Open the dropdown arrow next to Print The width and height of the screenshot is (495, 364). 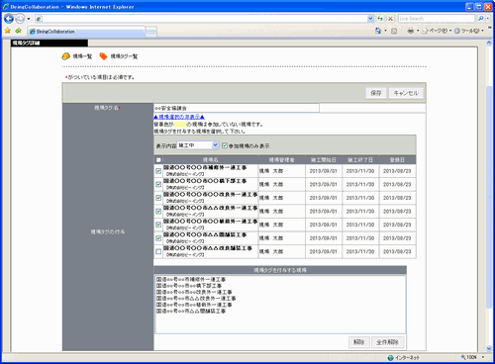(x=418, y=31)
